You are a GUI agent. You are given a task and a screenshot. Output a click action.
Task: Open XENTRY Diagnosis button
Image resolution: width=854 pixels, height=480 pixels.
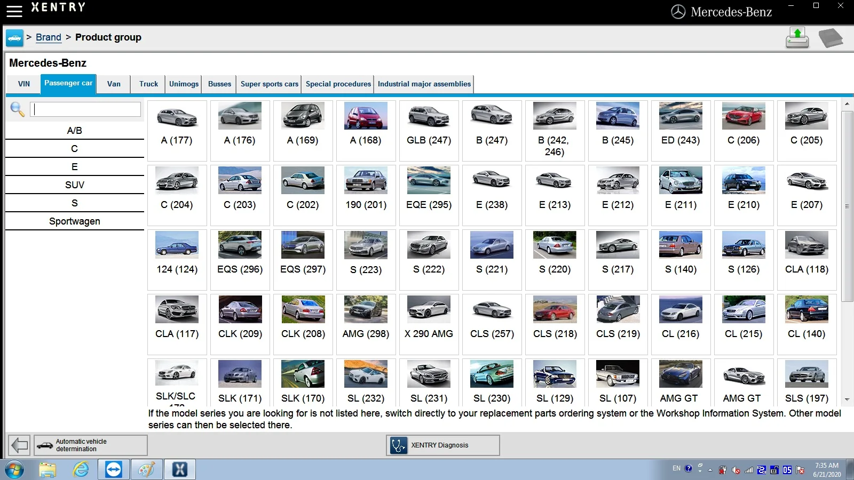pyautogui.click(x=443, y=445)
